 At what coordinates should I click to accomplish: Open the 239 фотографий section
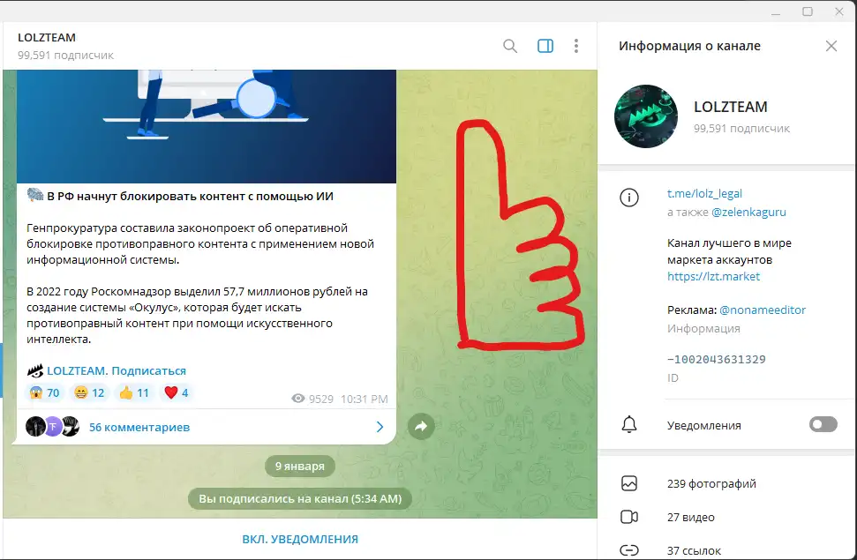(711, 483)
